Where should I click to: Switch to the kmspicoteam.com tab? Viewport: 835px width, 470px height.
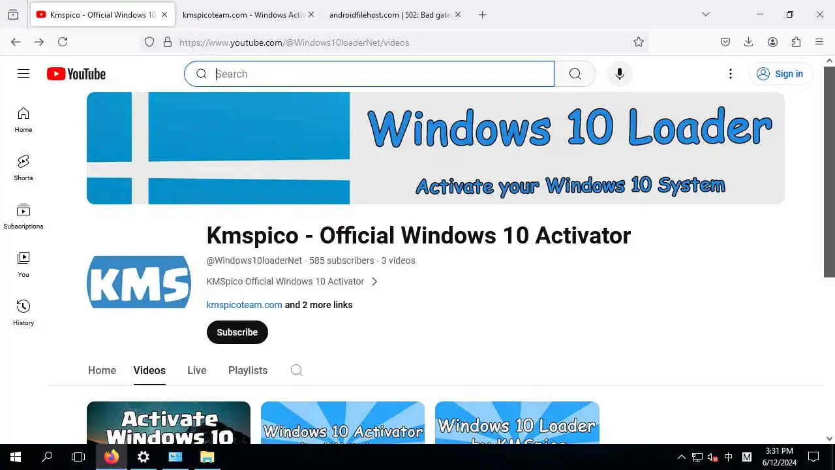243,14
